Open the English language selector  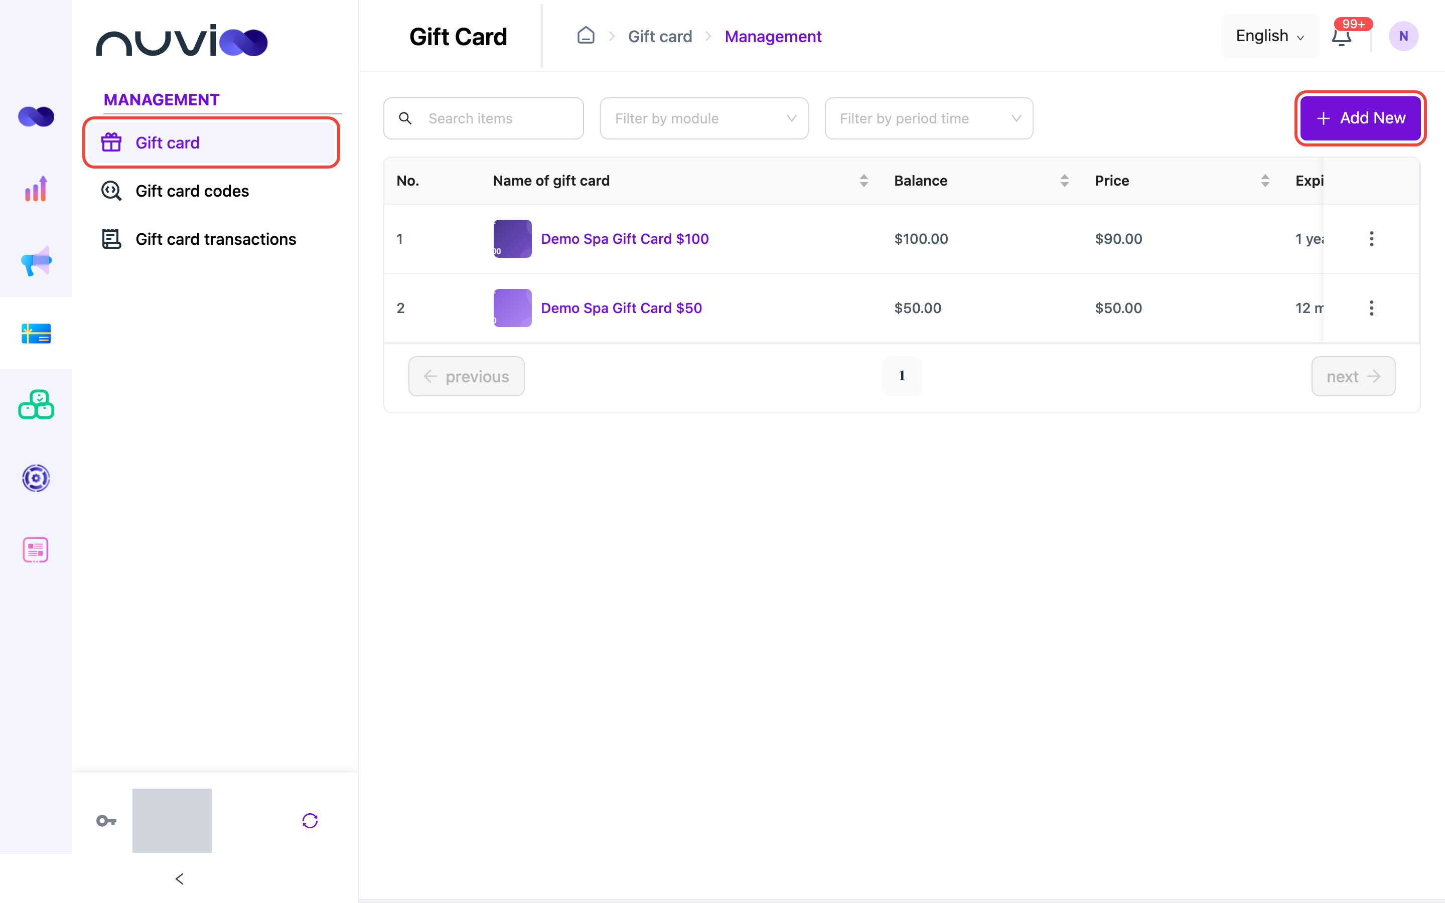1270,36
